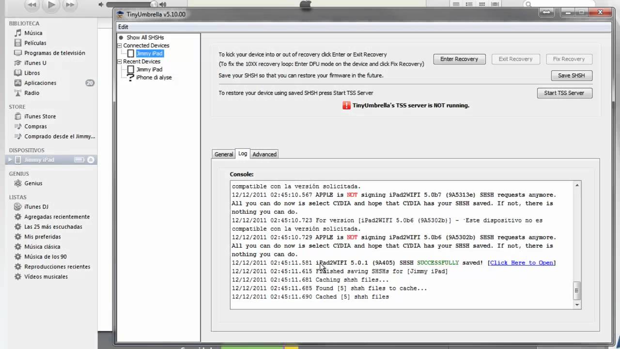This screenshot has width=620, height=349.
Task: Click the low volume speaker icon in iTunes
Action: point(101,4)
